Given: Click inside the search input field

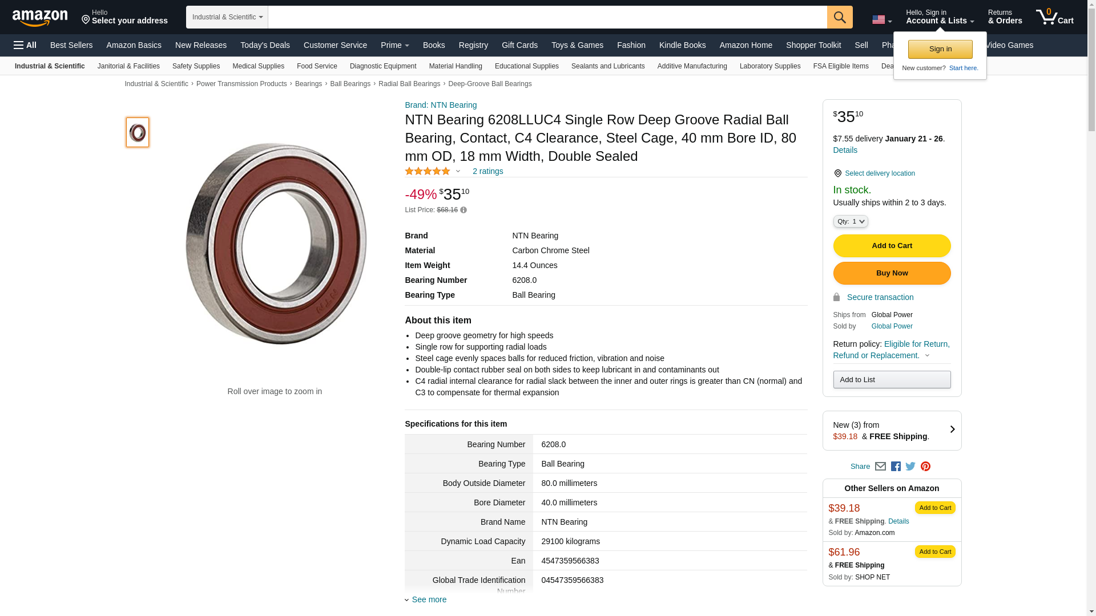Looking at the screenshot, I should [x=547, y=17].
